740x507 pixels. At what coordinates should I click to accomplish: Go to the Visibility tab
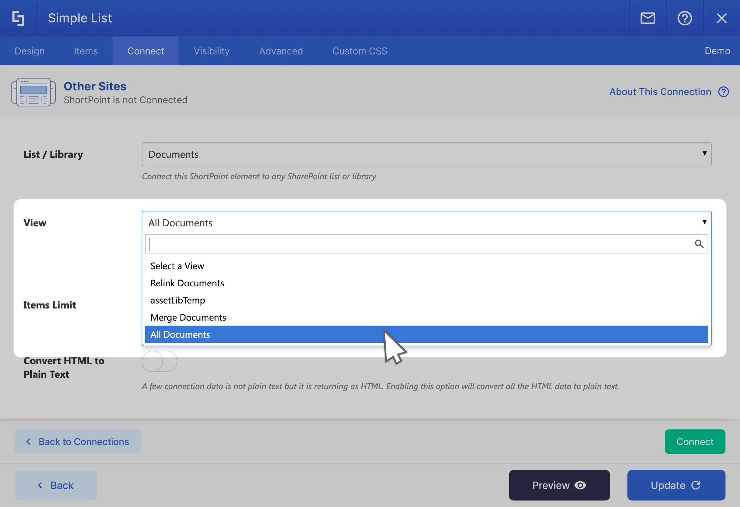(x=212, y=51)
